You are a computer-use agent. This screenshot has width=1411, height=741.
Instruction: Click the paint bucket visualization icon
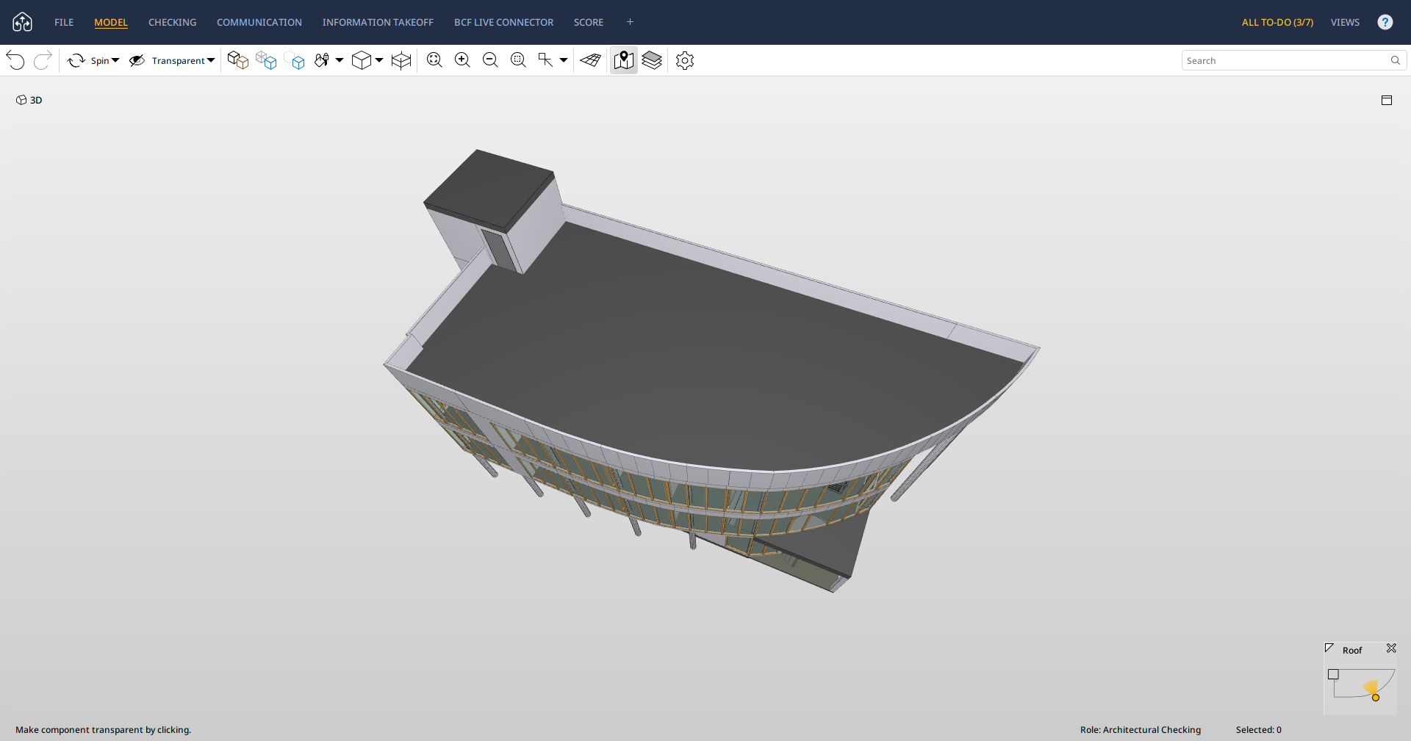(x=322, y=60)
